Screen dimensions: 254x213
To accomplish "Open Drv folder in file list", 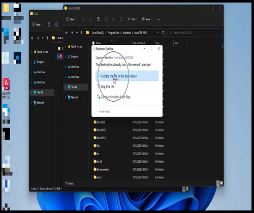I will coord(97,146).
